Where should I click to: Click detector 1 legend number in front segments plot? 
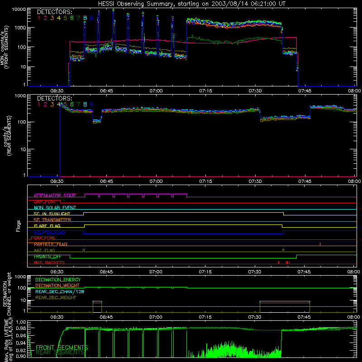click(39, 18)
